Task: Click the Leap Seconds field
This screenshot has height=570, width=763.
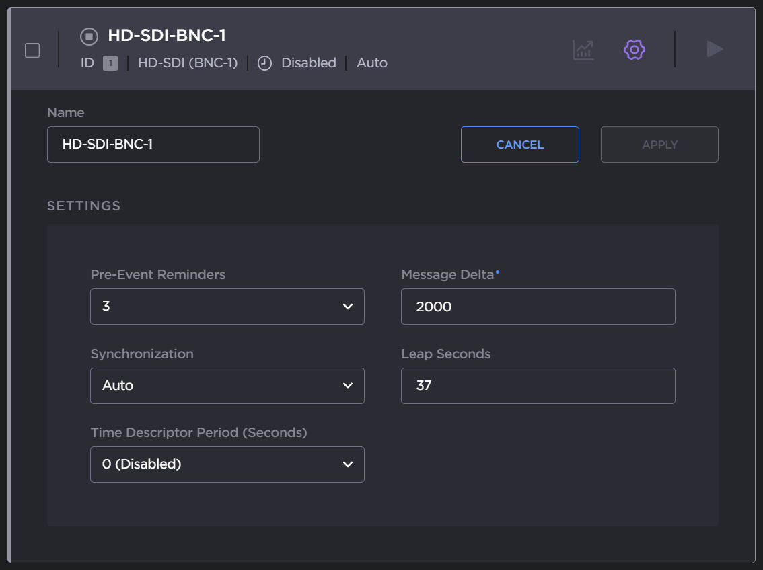Action: pyautogui.click(x=538, y=386)
